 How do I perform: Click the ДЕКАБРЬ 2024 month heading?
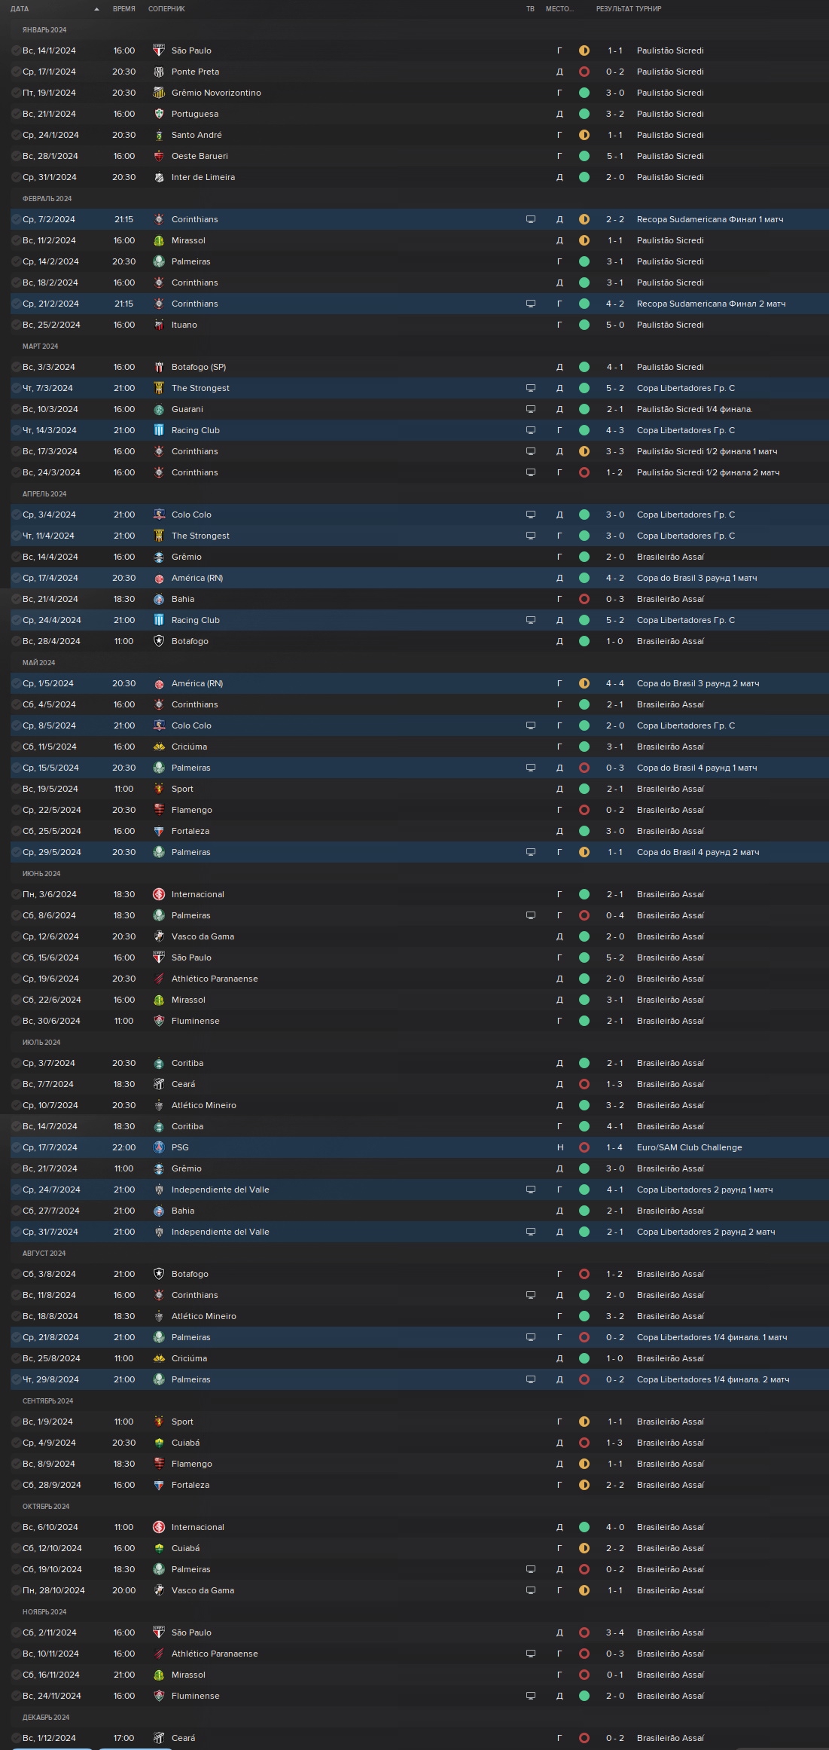(x=46, y=1718)
